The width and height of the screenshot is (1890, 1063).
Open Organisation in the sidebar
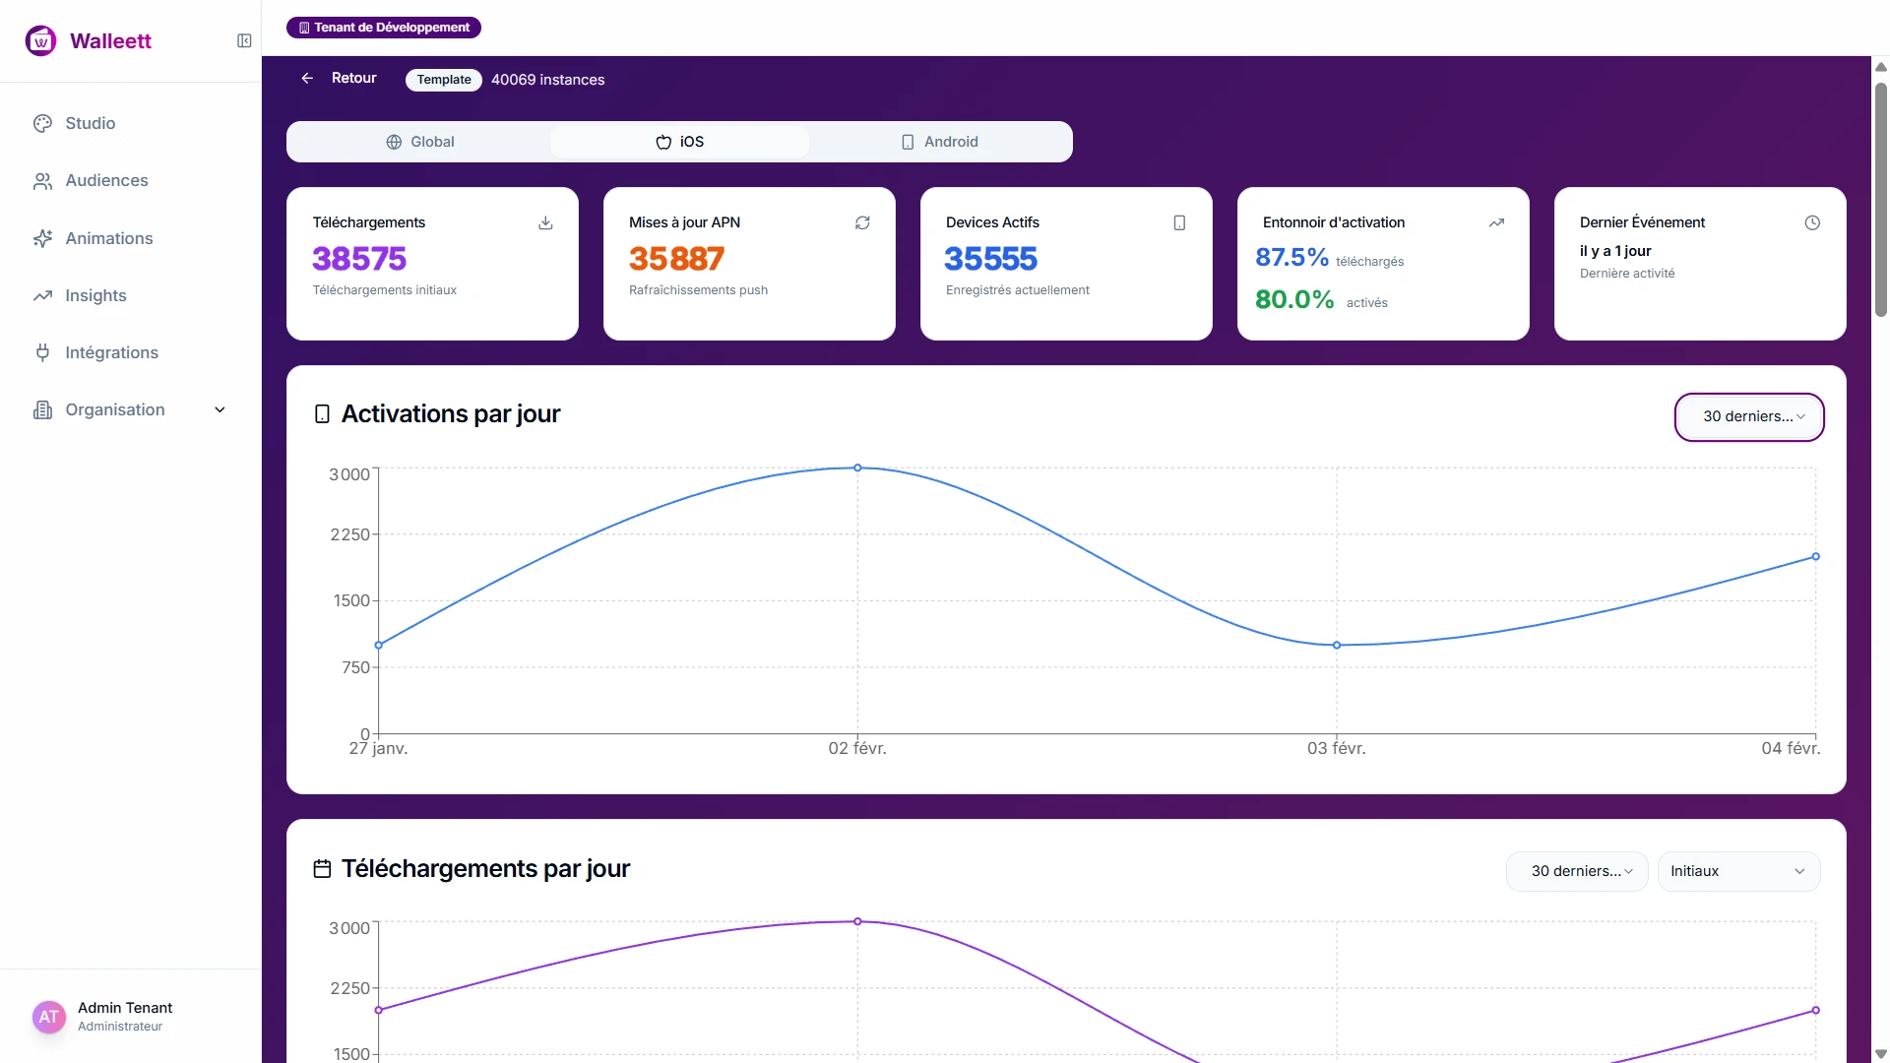(x=130, y=409)
